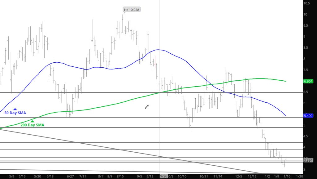This screenshot has width=317, height=179.
Task: Select the Hi: 10.028 price callout
Action: click(x=132, y=10)
